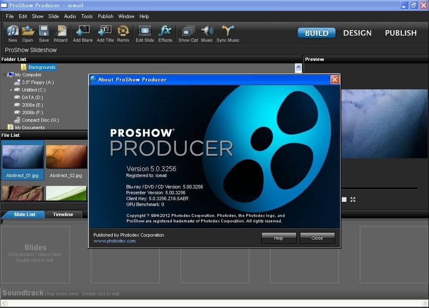
Task: Click the Soundtrack bar area
Action: coord(214,293)
